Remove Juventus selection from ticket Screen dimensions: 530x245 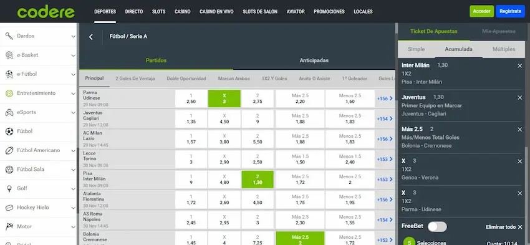(x=519, y=98)
